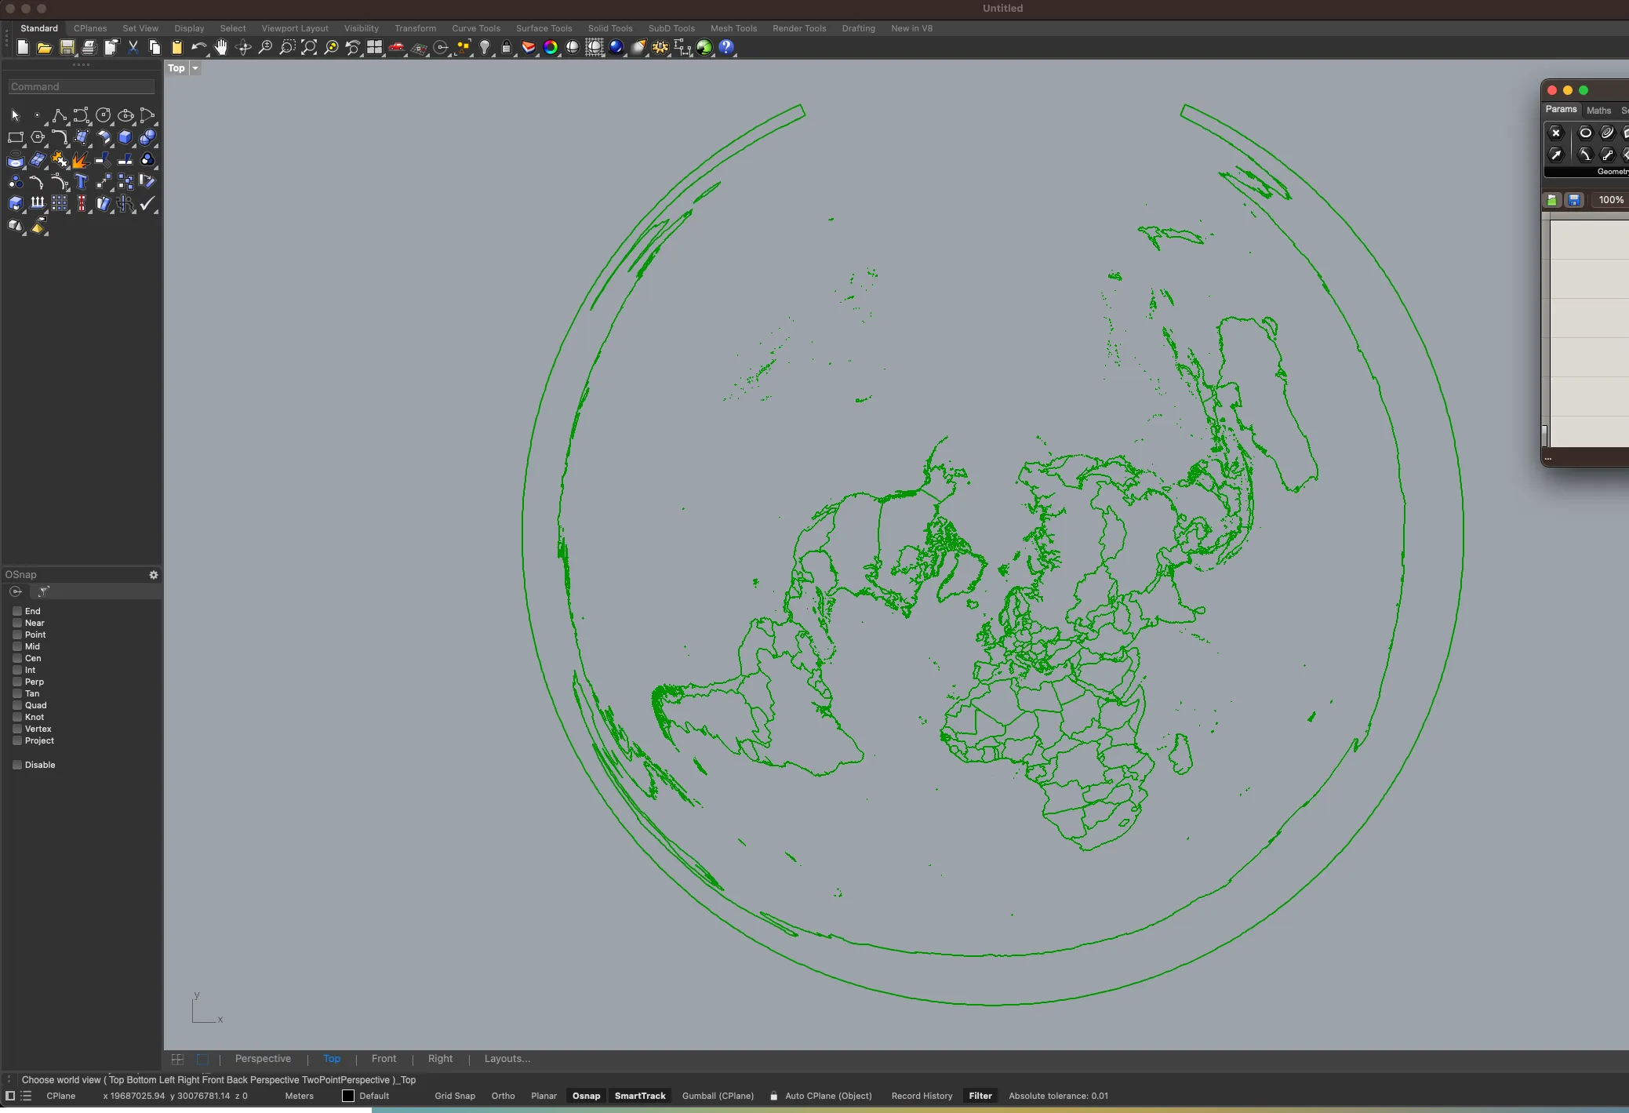Image resolution: width=1629 pixels, height=1113 pixels.
Task: Select the text object tool
Action: (x=82, y=182)
